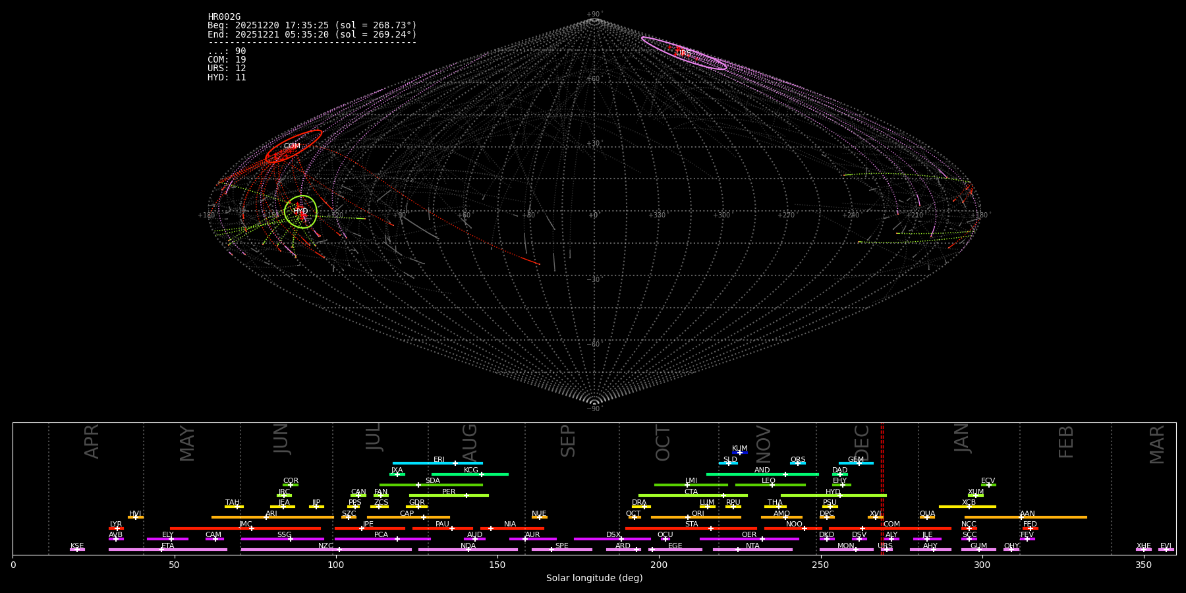
Task: Select the red STA shower bar
Action: tap(691, 528)
